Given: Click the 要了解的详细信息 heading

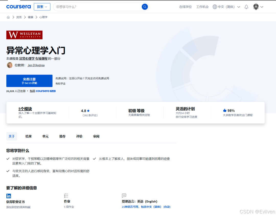Looking at the screenshot, I should [21, 188].
